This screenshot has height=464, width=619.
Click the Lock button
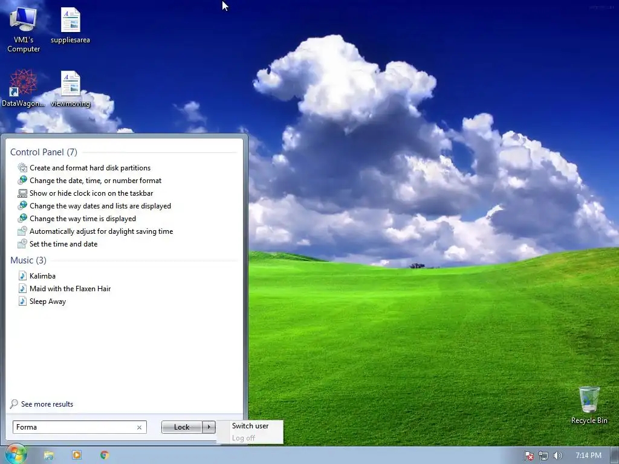[x=181, y=427]
